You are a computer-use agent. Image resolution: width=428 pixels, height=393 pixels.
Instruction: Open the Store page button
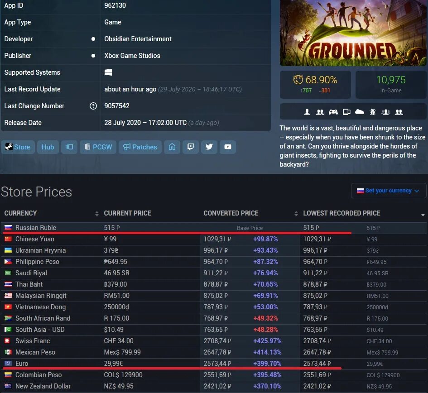18,147
